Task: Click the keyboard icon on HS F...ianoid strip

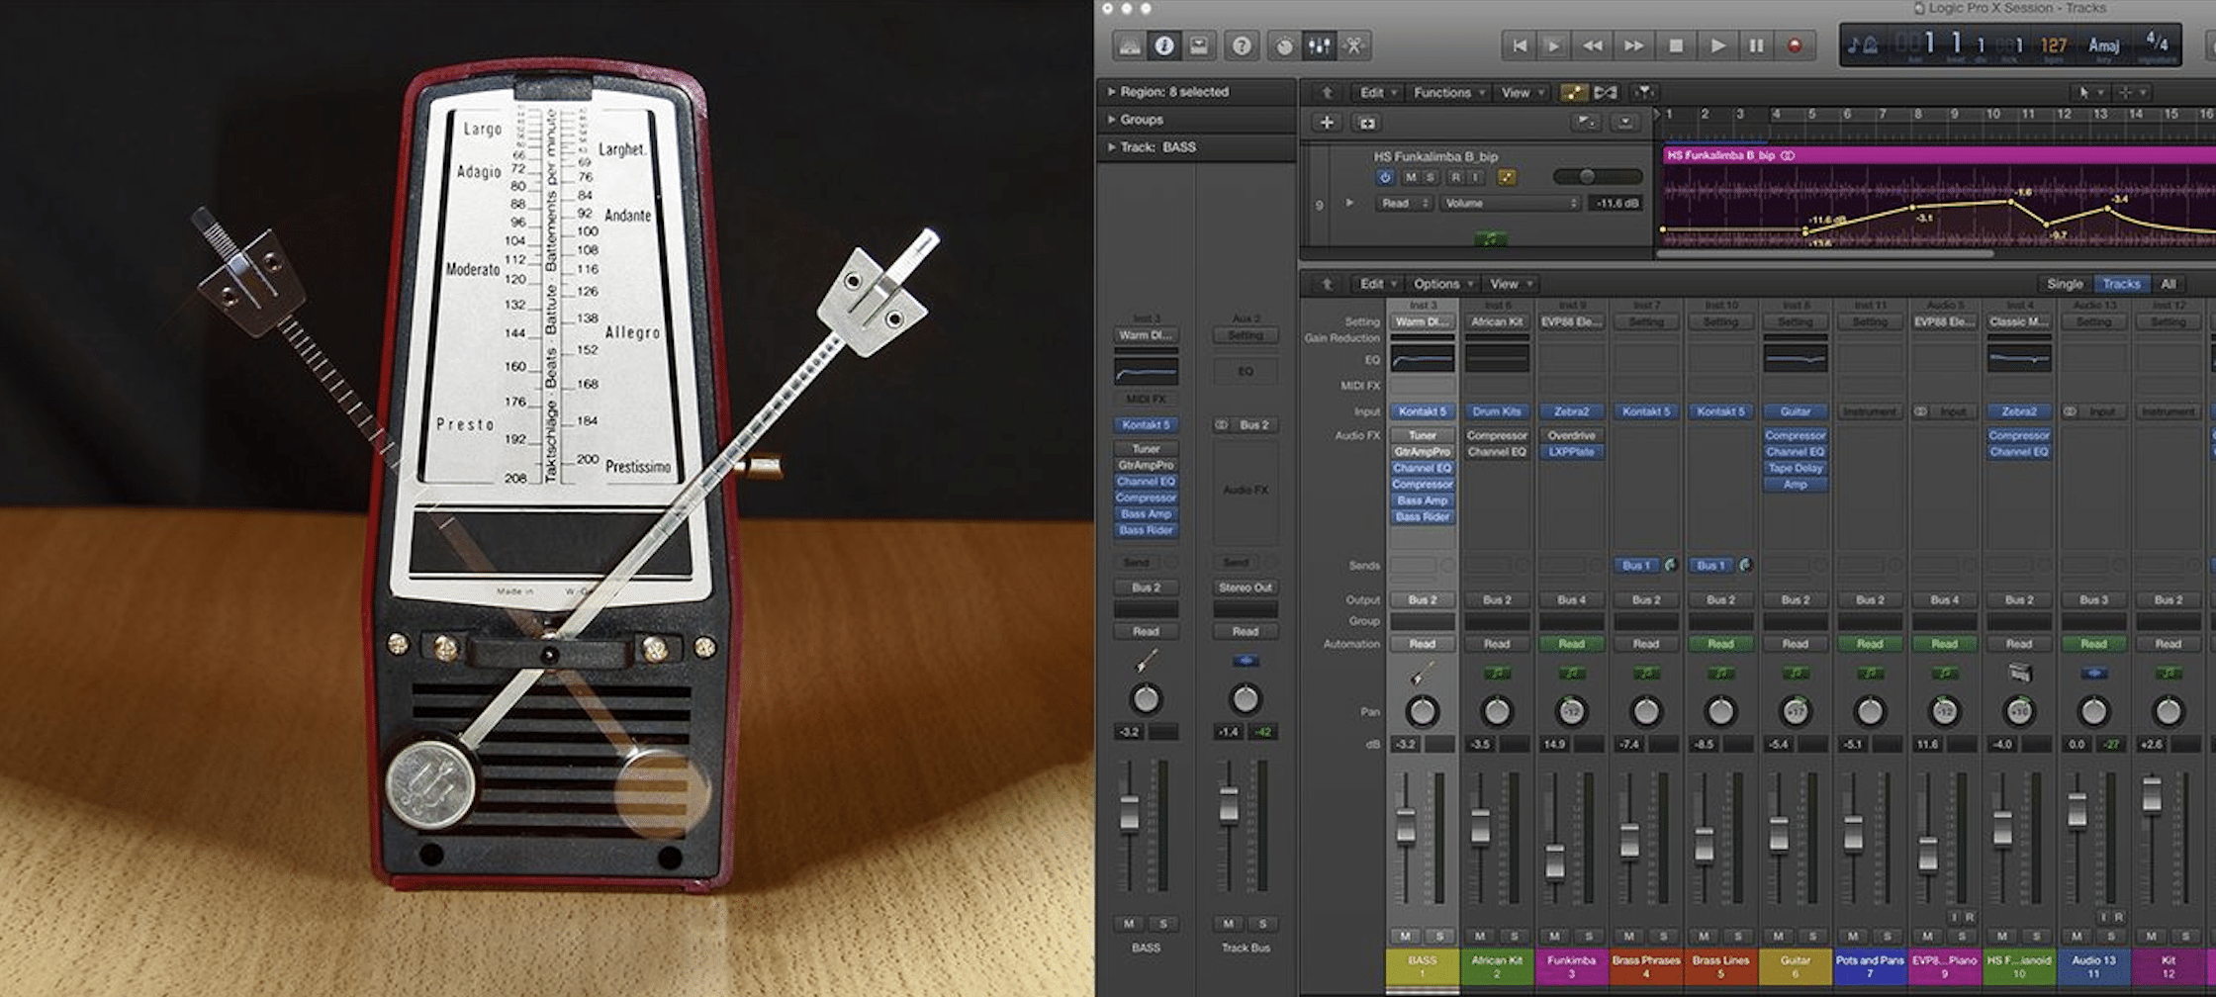Action: tap(2019, 674)
